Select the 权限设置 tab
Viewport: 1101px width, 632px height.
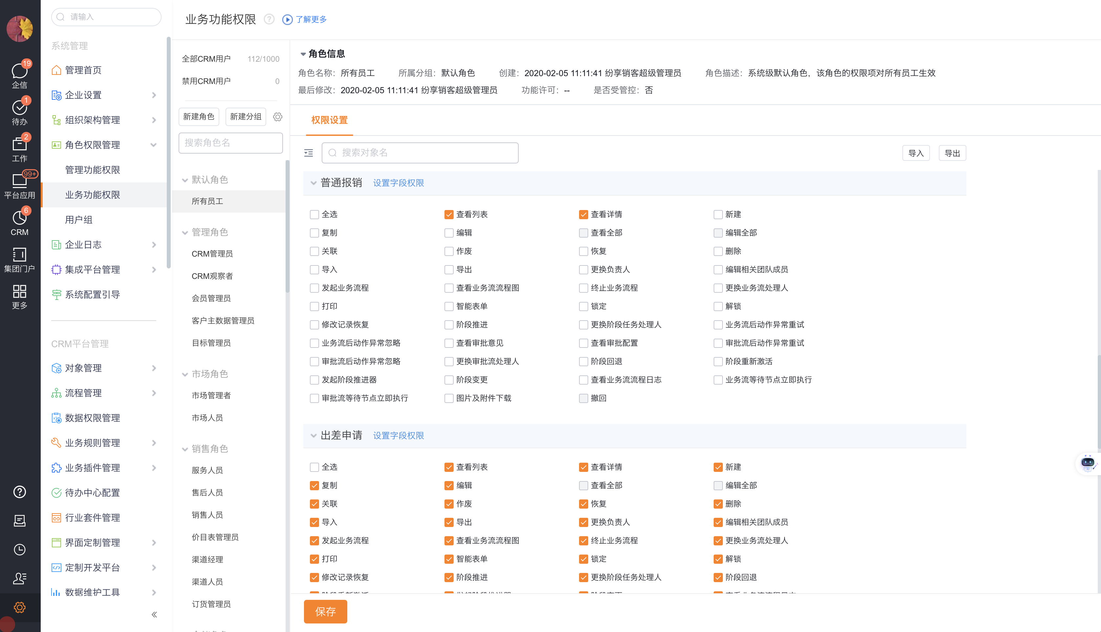329,120
